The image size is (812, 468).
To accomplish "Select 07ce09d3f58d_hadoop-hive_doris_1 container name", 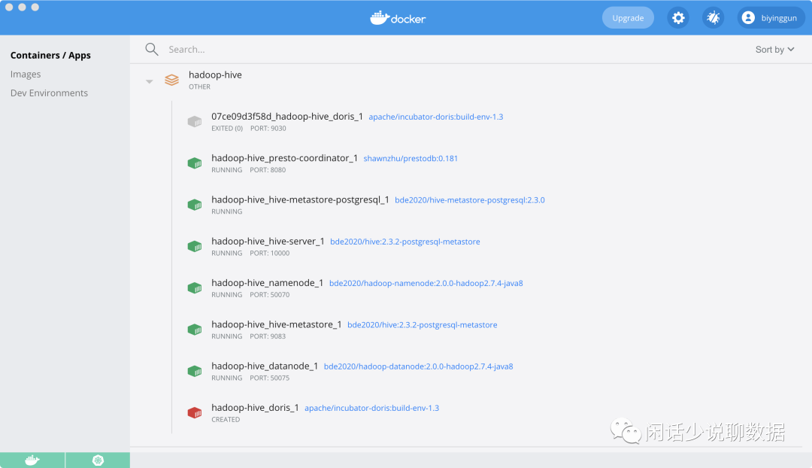I will pos(287,116).
